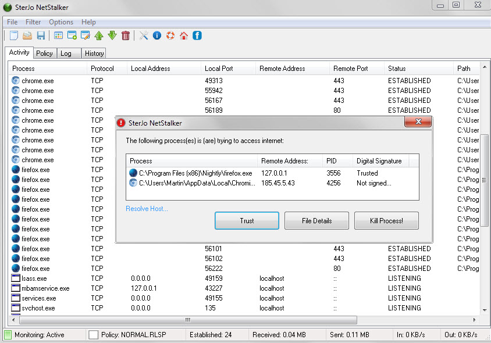Click the Facebook icon in toolbar
491x343 pixels.
197,35
